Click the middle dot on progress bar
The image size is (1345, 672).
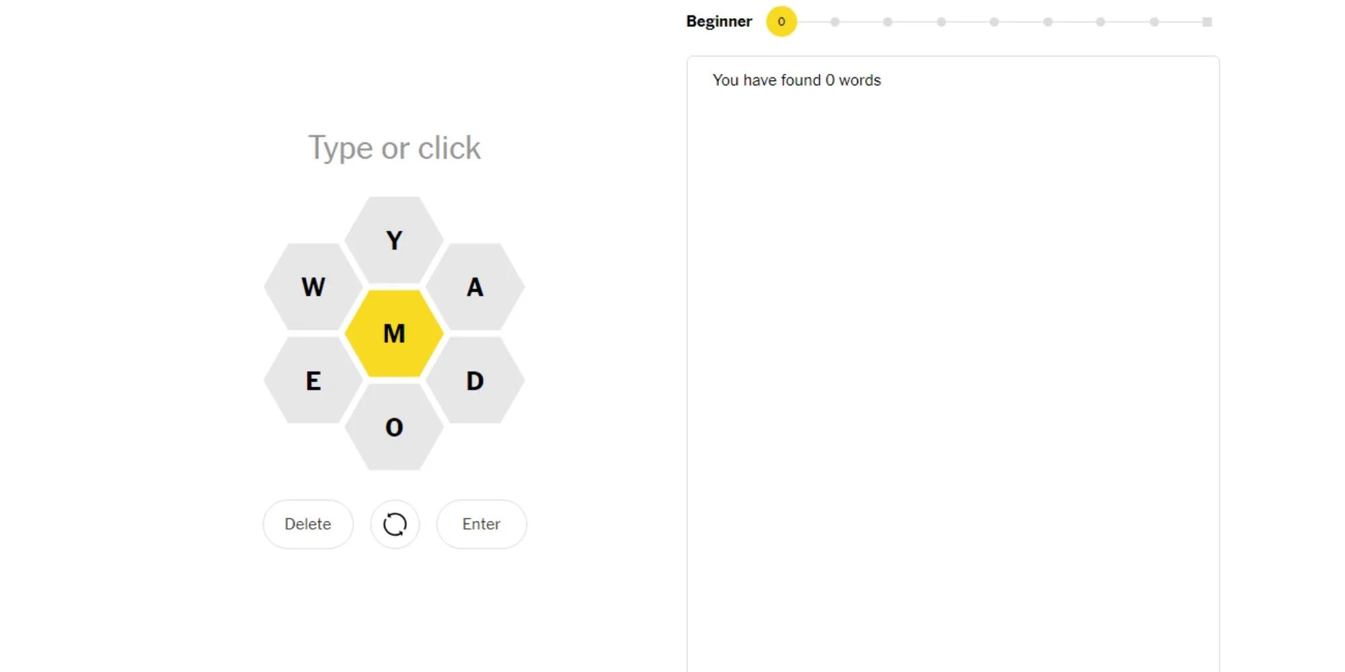994,22
